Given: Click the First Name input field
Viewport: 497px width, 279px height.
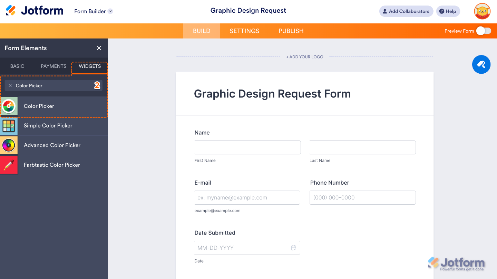Looking at the screenshot, I should [x=247, y=147].
